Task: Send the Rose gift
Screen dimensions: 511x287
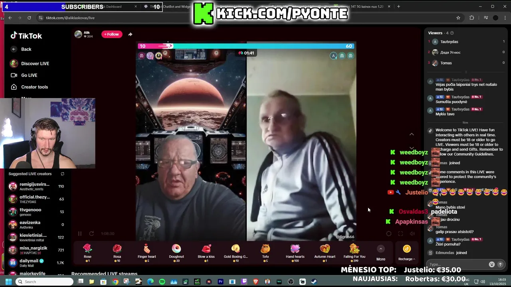Action: 87,252
